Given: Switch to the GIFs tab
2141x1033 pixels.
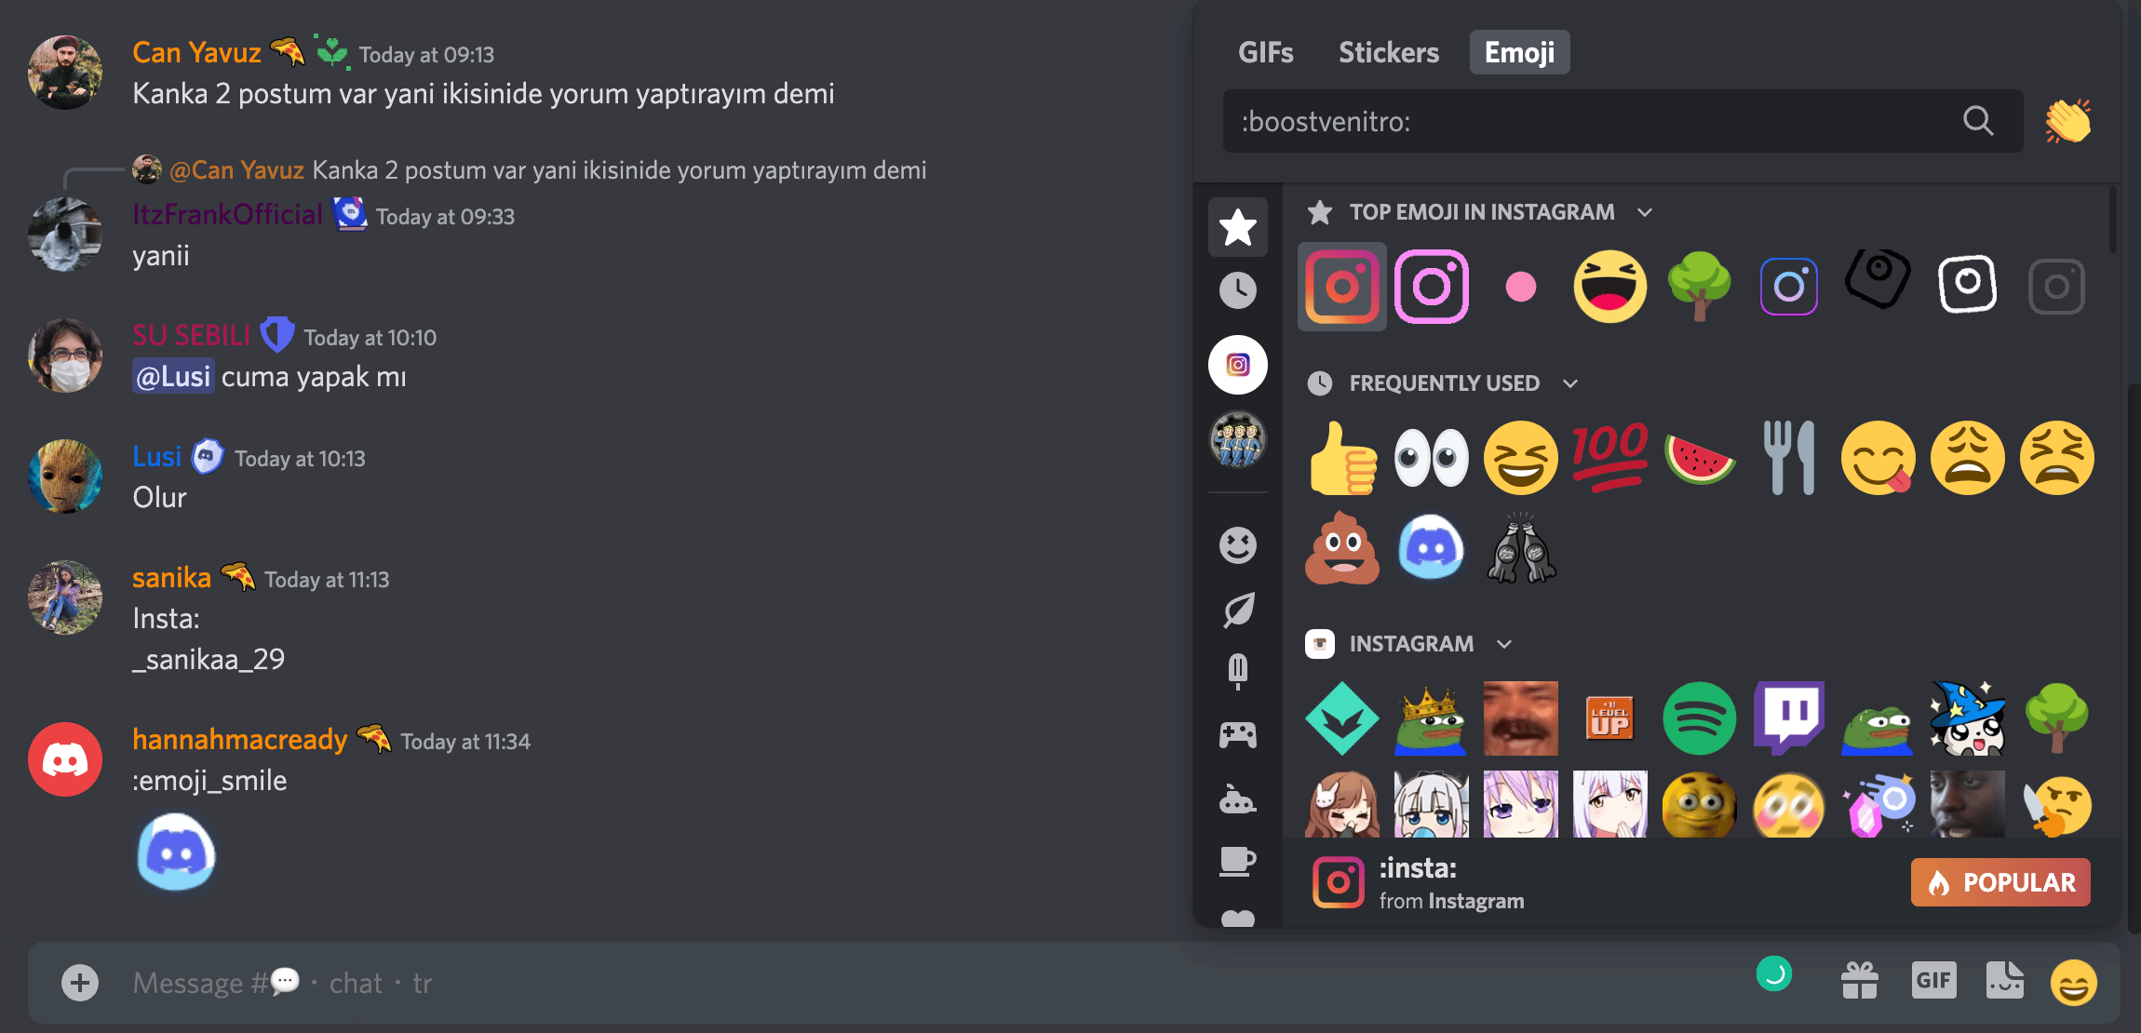Looking at the screenshot, I should click(1266, 52).
